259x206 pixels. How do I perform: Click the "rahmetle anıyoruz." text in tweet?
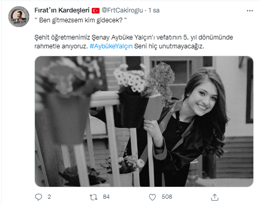61,46
